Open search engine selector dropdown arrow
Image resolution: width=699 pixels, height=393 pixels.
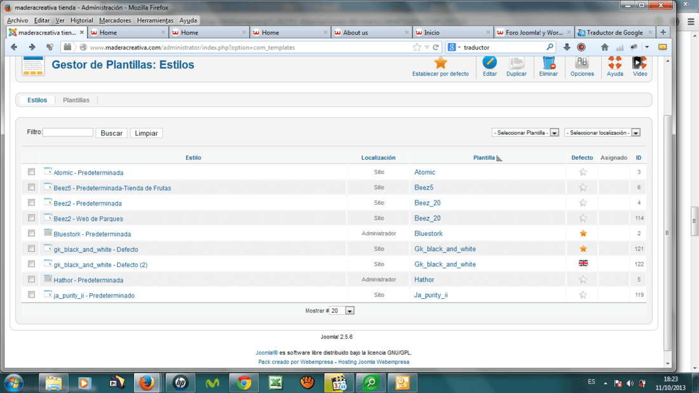coord(459,47)
